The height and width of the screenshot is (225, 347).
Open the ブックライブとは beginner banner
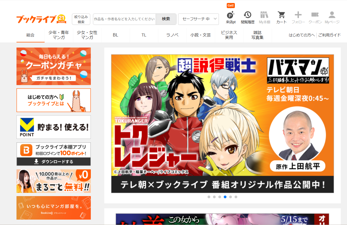tap(54, 100)
